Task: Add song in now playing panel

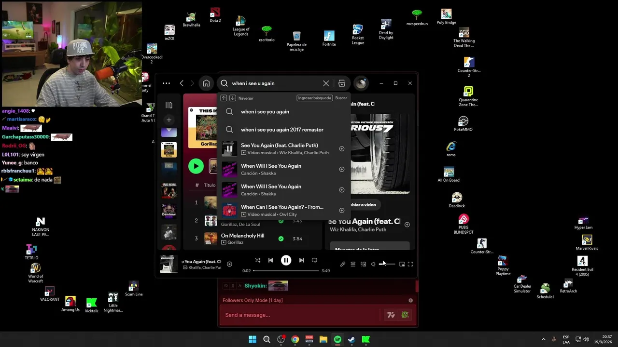Action: (407, 225)
